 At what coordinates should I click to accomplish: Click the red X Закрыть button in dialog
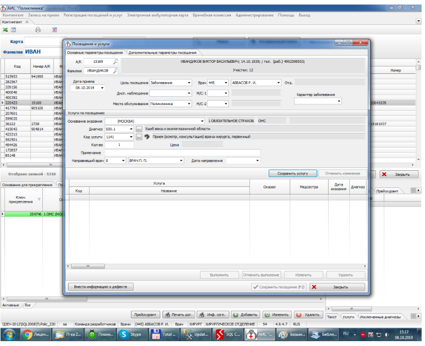pos(337,287)
